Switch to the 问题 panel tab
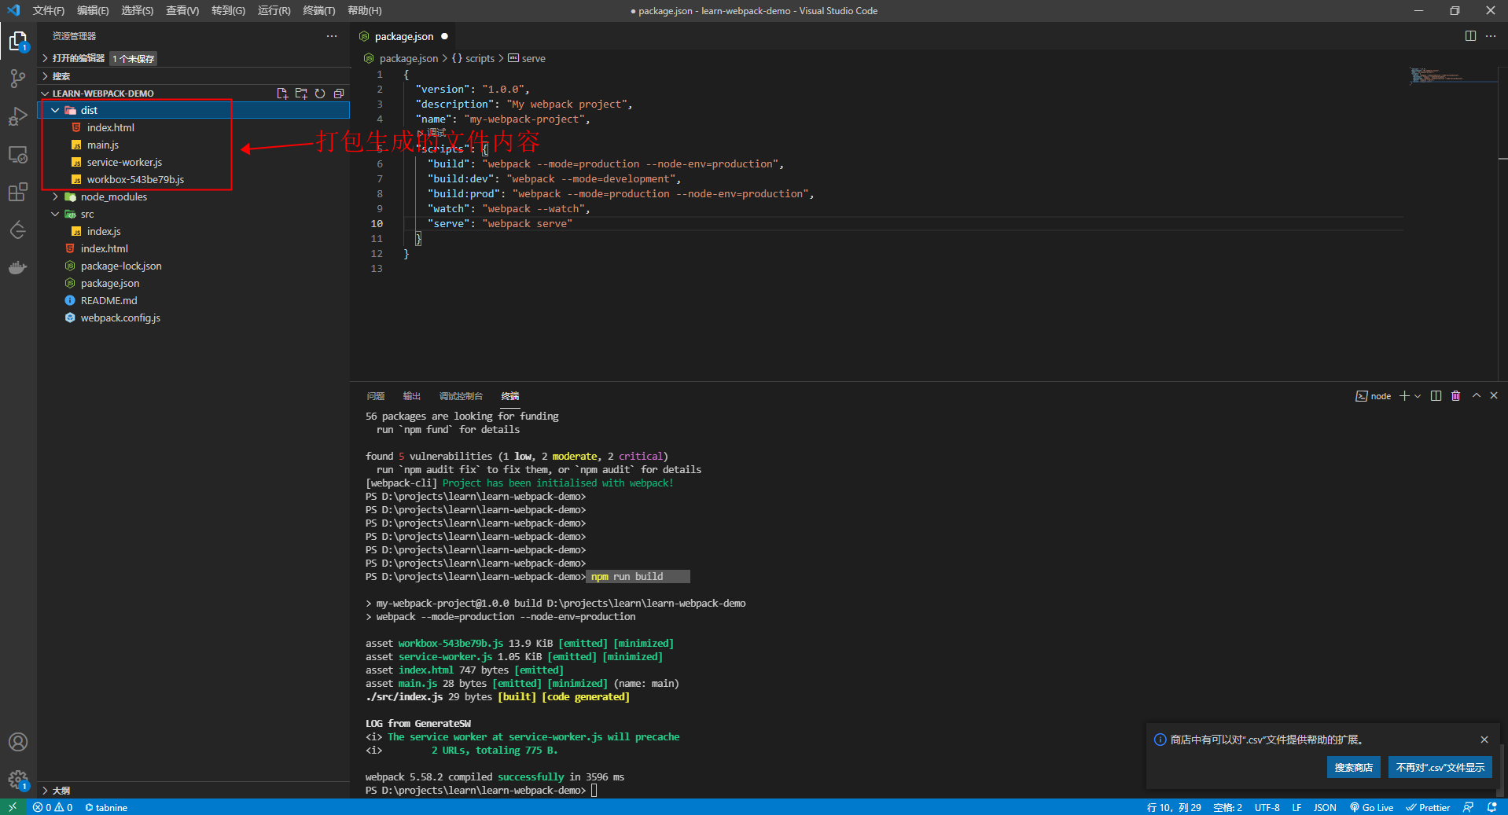This screenshot has height=815, width=1508. point(376,396)
